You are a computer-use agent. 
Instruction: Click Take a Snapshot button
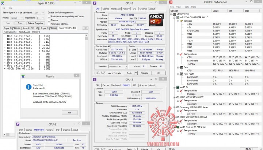35,23
